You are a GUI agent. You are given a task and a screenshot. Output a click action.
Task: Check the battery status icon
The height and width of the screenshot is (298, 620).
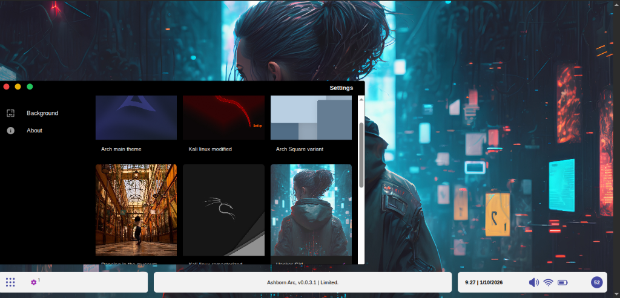(563, 282)
